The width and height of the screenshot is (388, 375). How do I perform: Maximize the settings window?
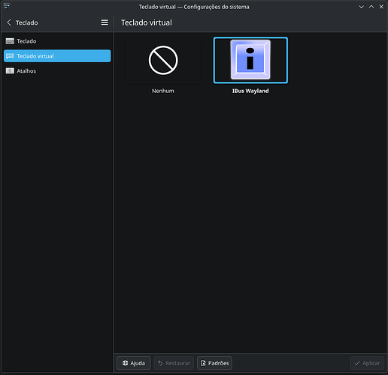371,7
